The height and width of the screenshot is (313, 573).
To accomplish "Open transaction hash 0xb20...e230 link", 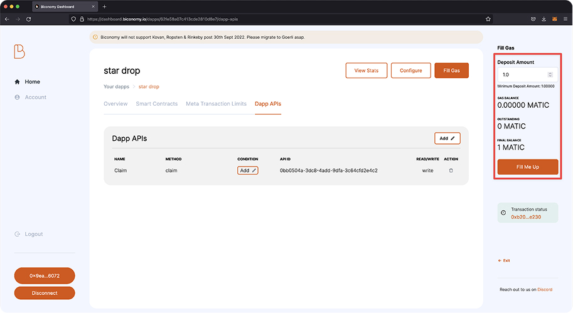I will pos(526,217).
